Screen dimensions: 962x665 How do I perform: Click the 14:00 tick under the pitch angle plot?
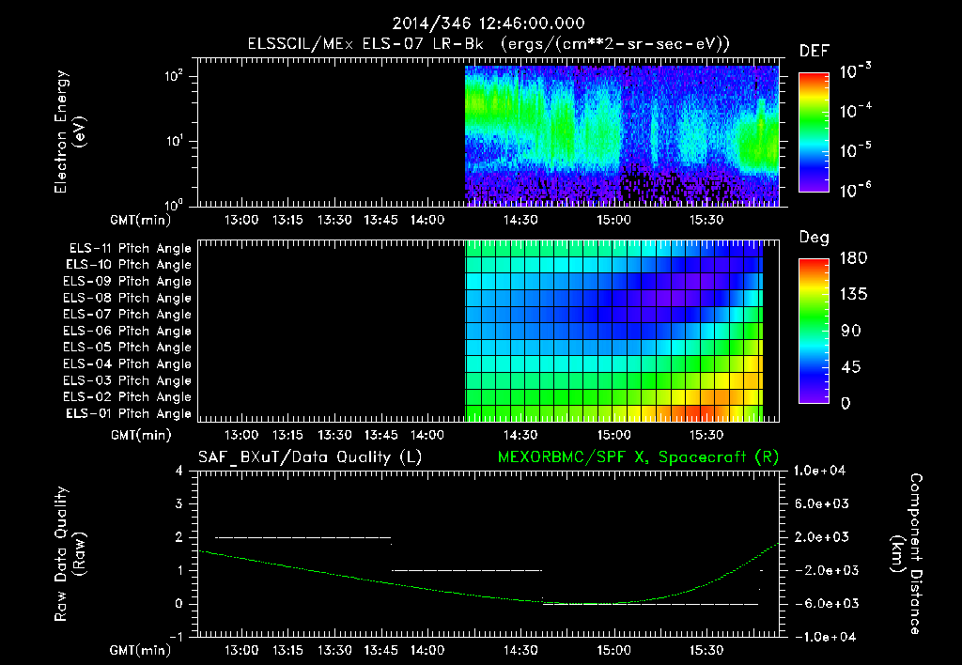click(x=427, y=435)
